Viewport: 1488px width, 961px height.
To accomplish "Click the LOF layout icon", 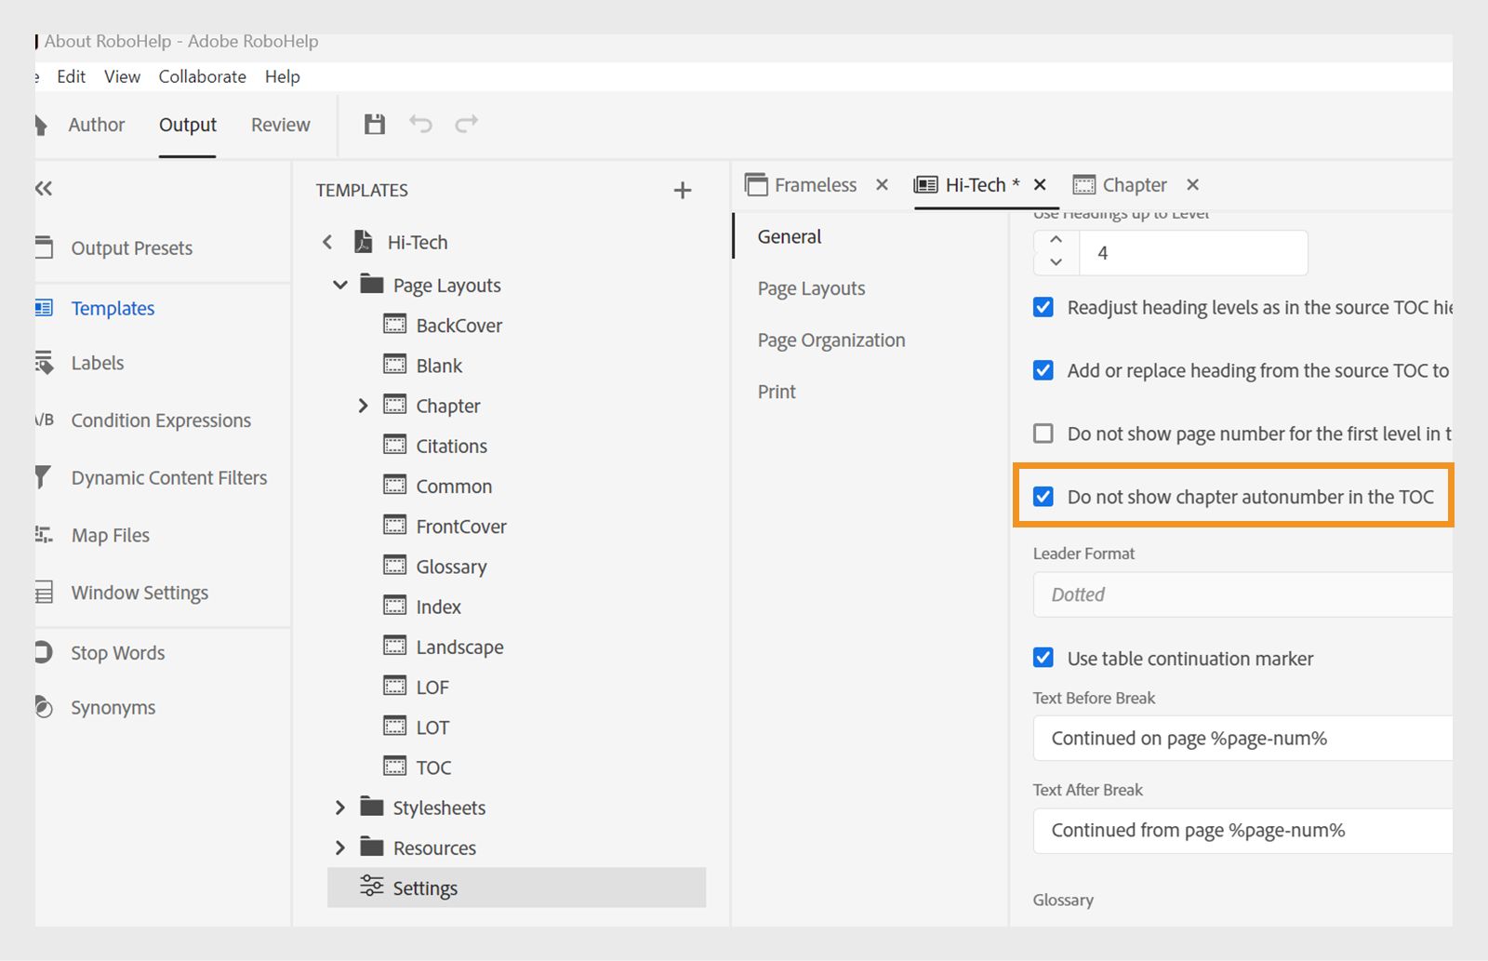I will click(395, 686).
